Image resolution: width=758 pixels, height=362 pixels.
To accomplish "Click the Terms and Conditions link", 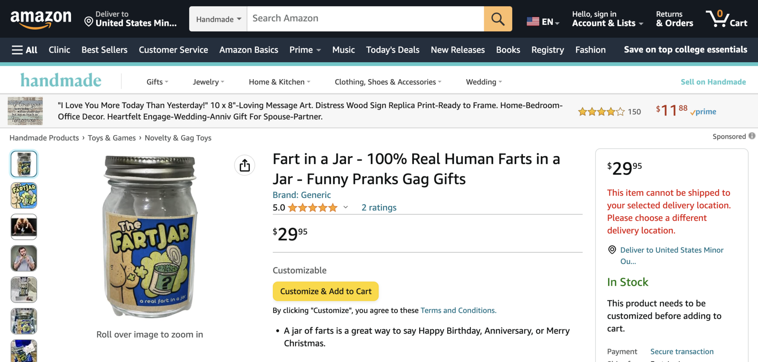I will [457, 310].
